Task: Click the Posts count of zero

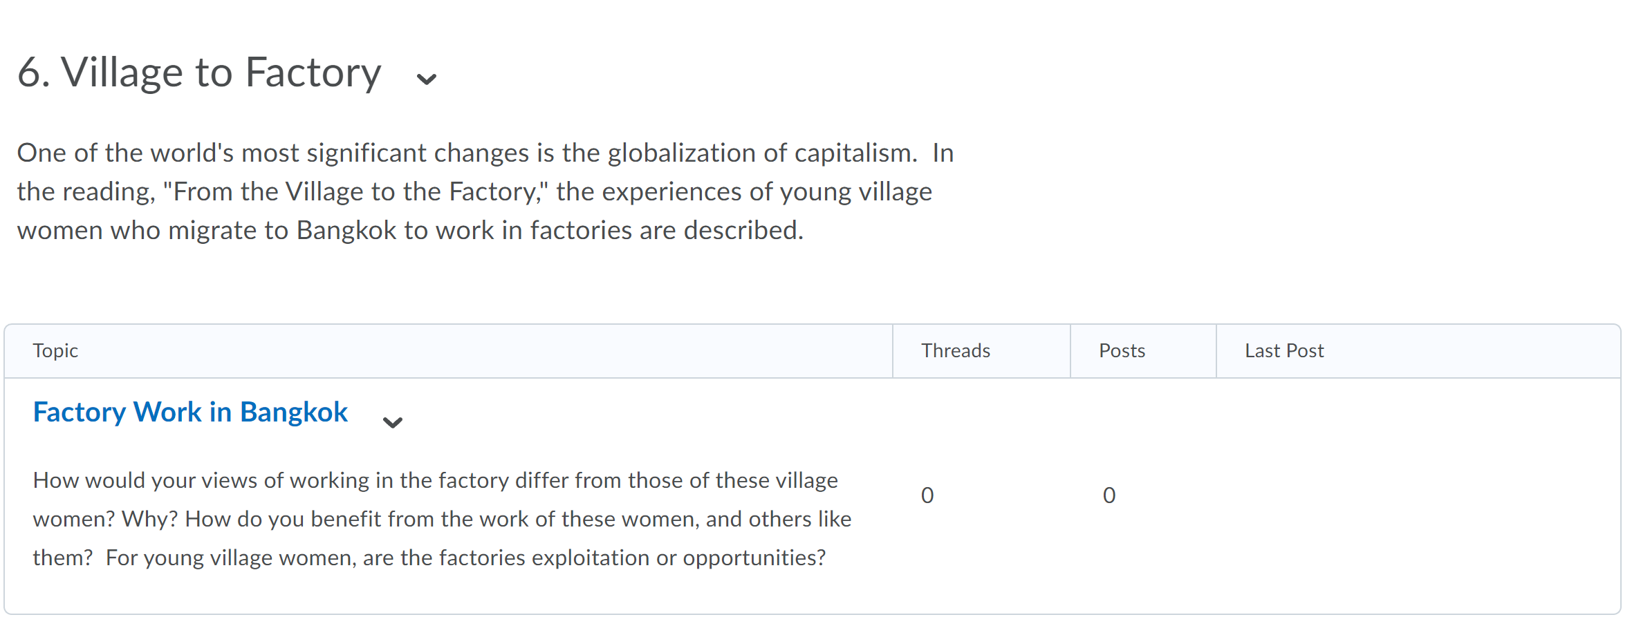Action: (x=1109, y=495)
